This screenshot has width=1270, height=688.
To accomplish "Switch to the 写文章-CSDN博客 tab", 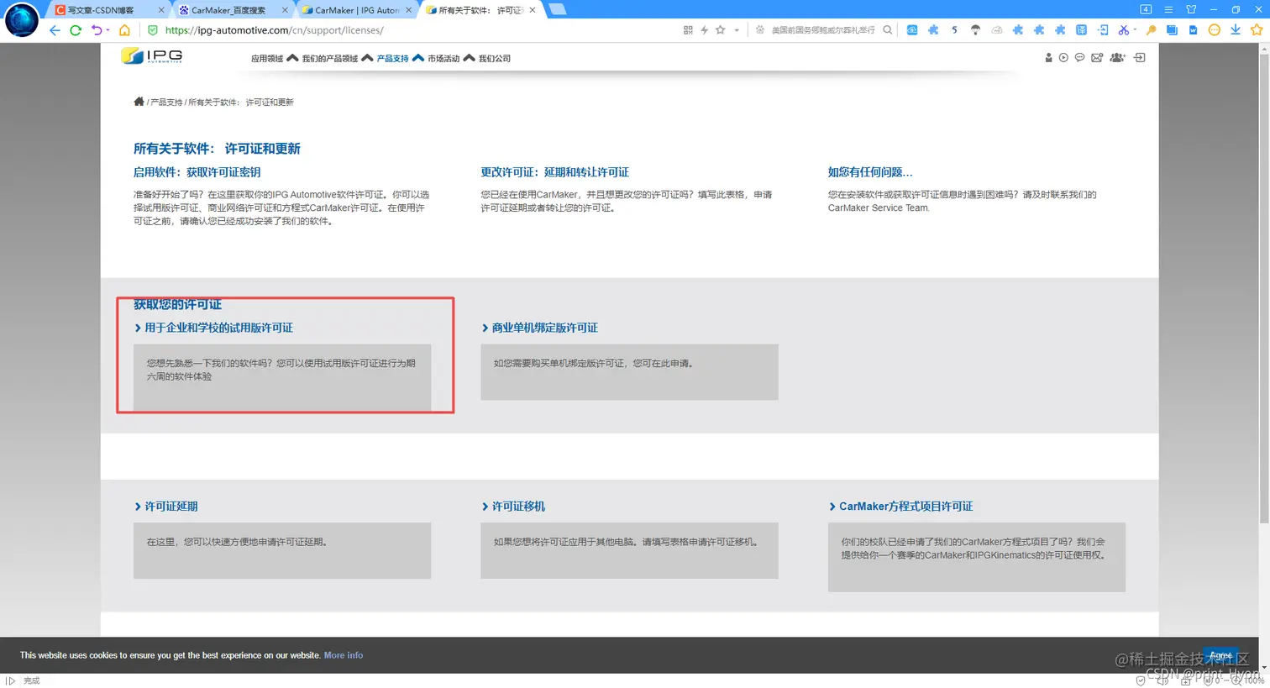I will (109, 10).
